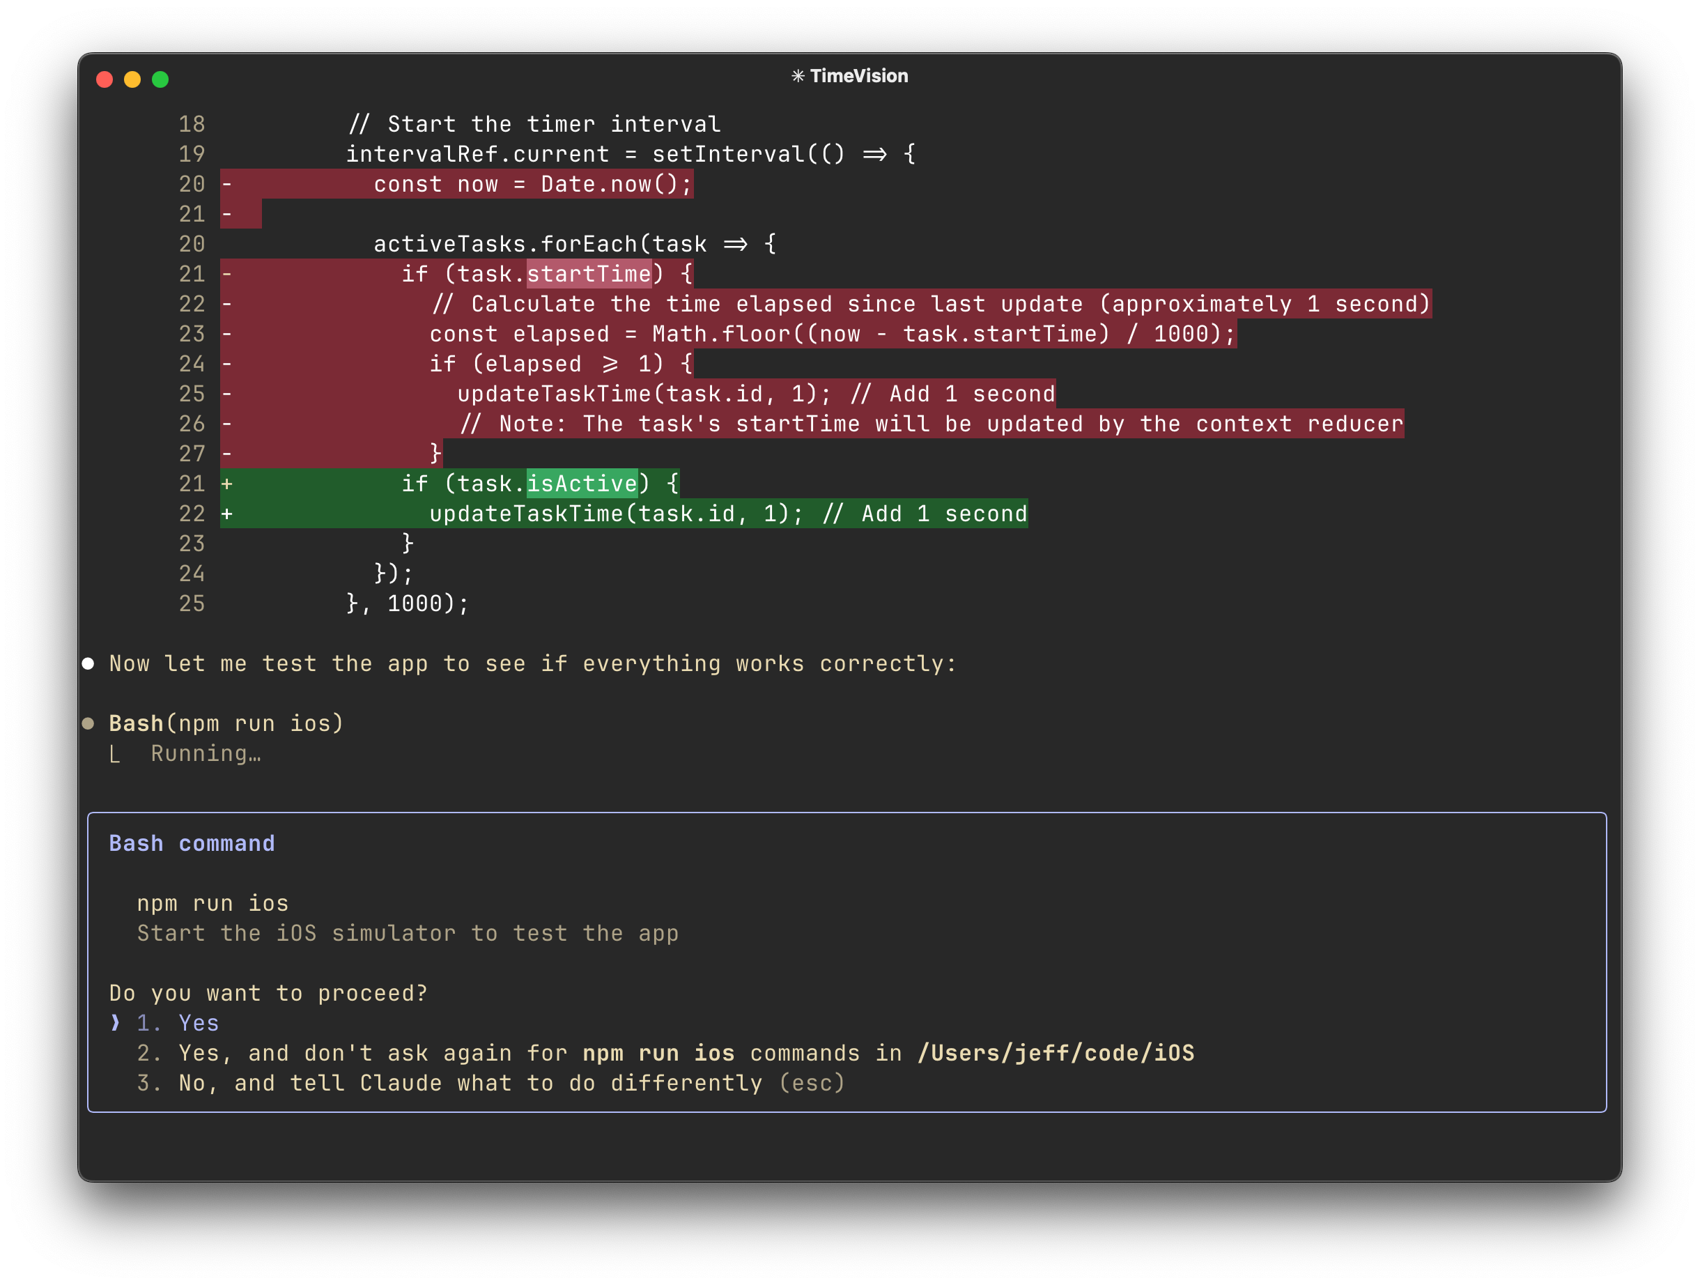This screenshot has height=1285, width=1700.
Task: Click the plus marker on added line 22
Action: click(228, 514)
